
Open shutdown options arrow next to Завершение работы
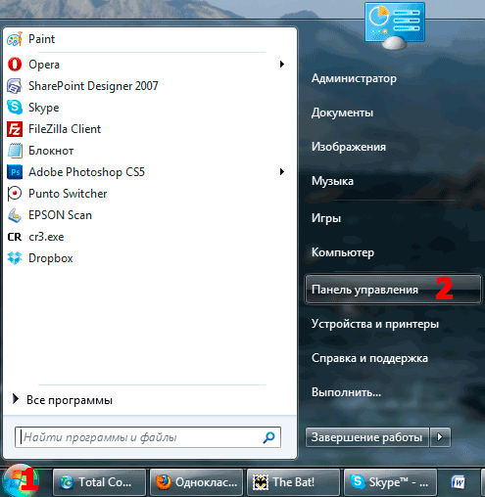tap(440, 437)
